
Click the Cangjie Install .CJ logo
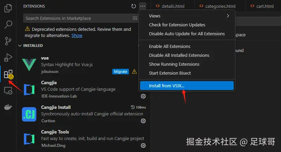(29, 114)
